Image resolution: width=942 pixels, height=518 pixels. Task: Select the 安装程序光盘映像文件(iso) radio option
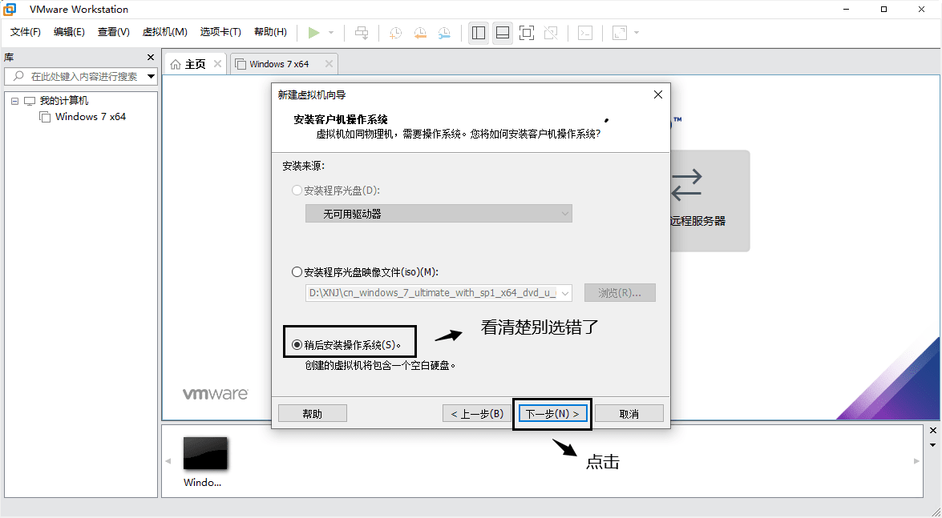click(x=297, y=272)
